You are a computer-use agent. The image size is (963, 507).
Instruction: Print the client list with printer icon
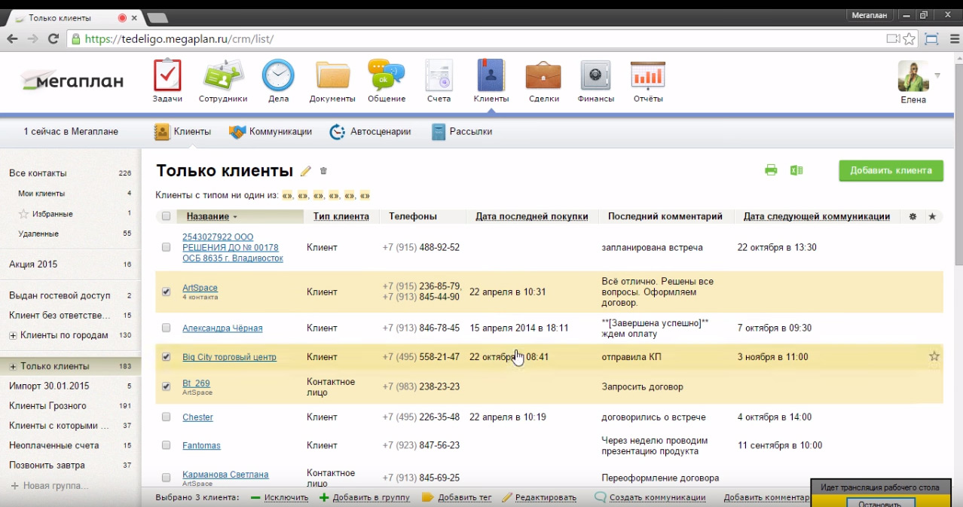(771, 170)
